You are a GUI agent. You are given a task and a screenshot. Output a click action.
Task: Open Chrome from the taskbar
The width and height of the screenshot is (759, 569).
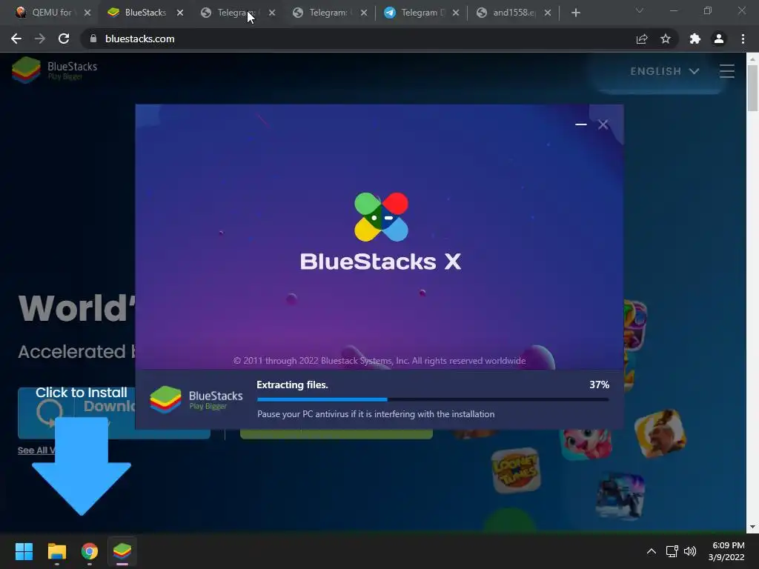pyautogui.click(x=90, y=551)
